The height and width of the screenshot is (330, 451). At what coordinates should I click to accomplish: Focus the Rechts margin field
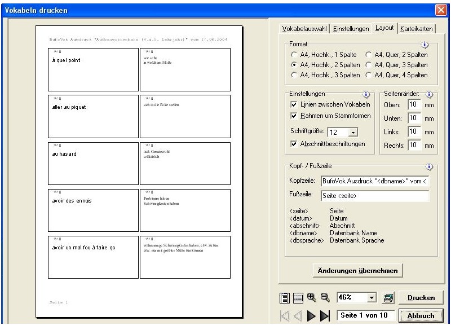(x=414, y=145)
